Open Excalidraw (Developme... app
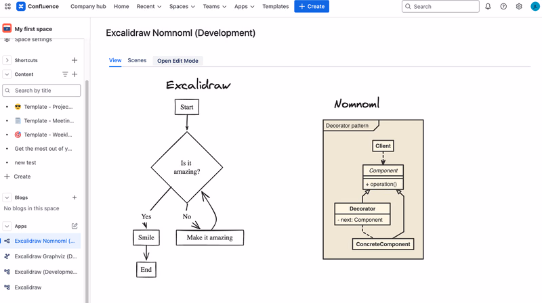The width and height of the screenshot is (542, 303). coord(46,272)
